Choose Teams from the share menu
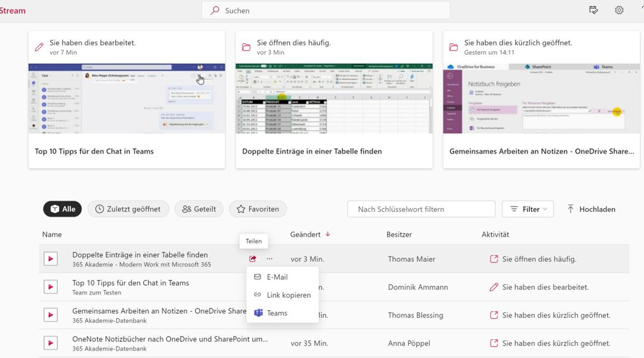The height and width of the screenshot is (358, 644). click(282, 313)
